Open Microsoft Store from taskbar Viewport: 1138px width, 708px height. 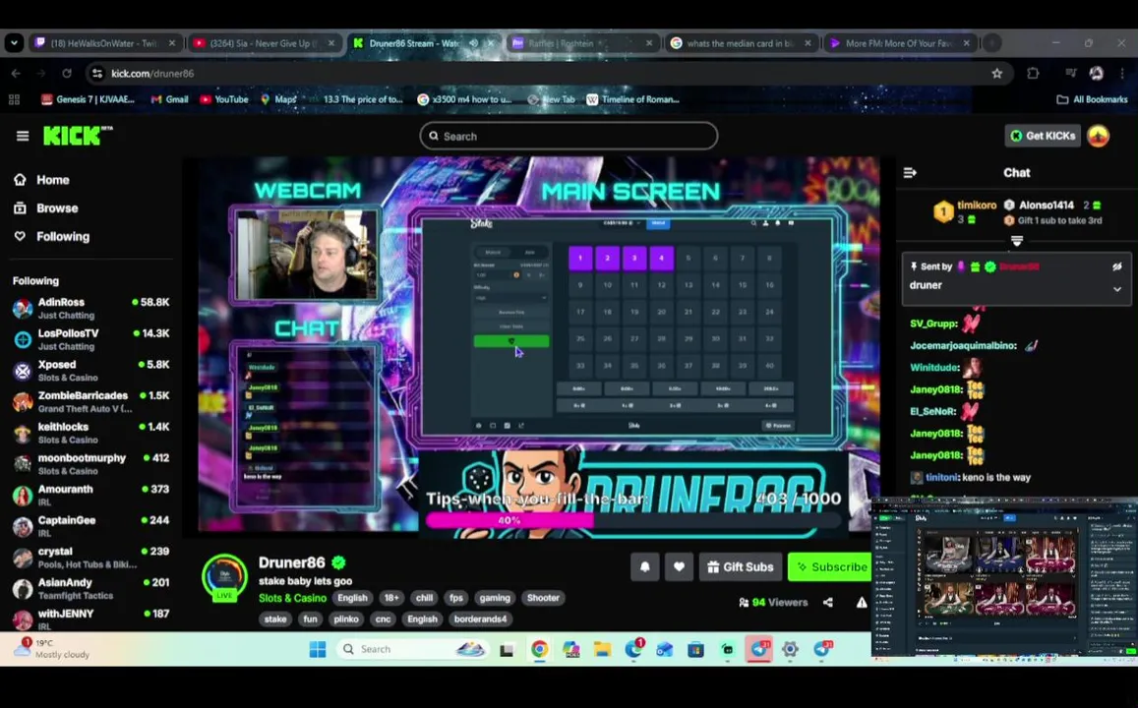695,649
